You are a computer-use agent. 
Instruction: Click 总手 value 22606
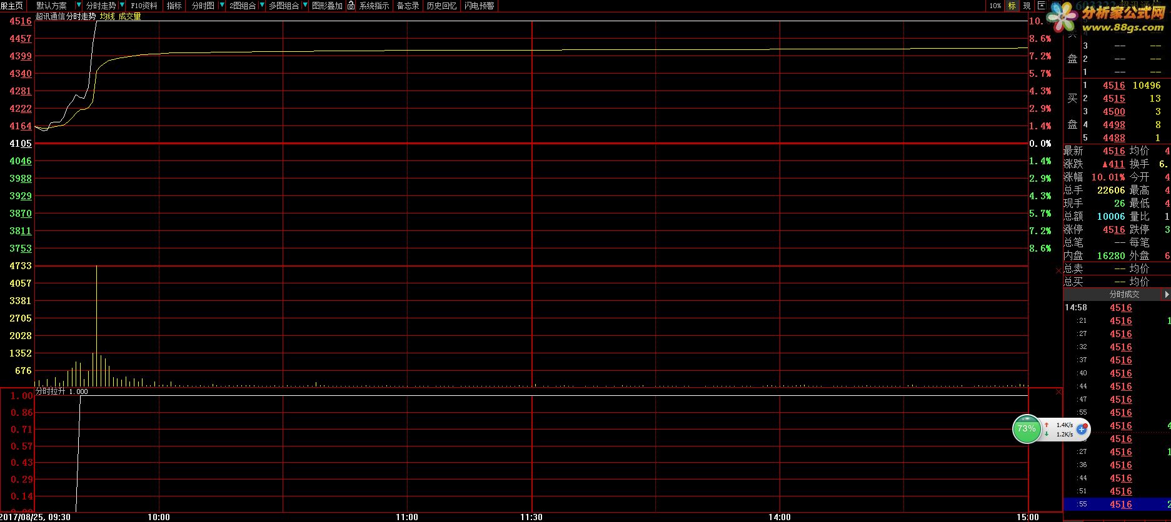point(1111,190)
